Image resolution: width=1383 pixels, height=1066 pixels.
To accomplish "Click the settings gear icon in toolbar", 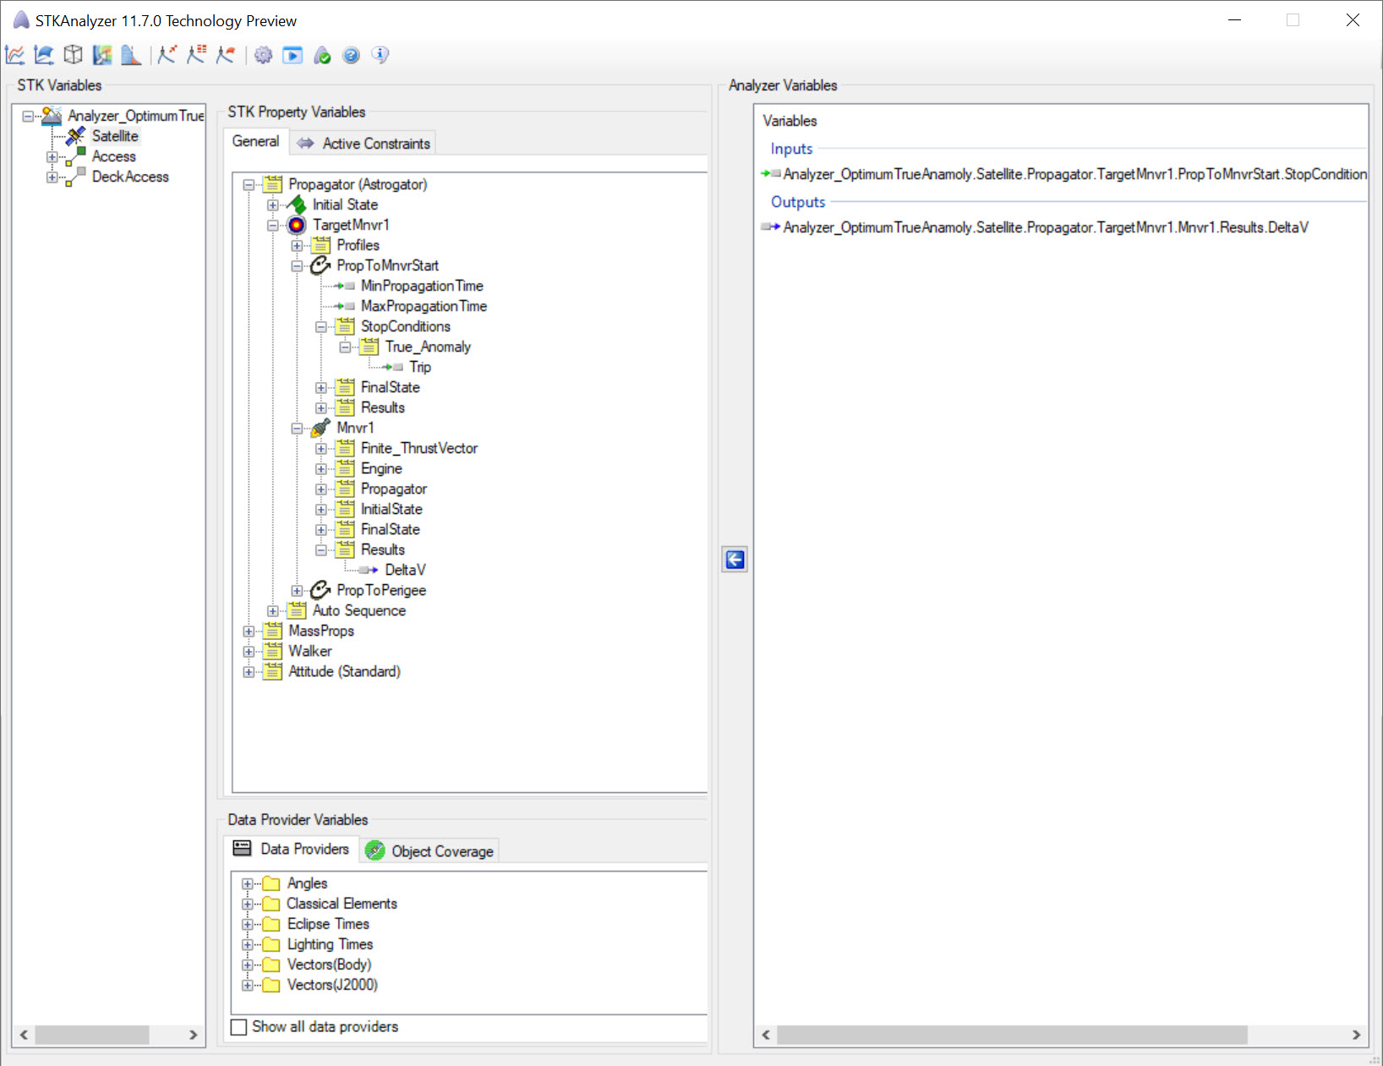I will [264, 56].
